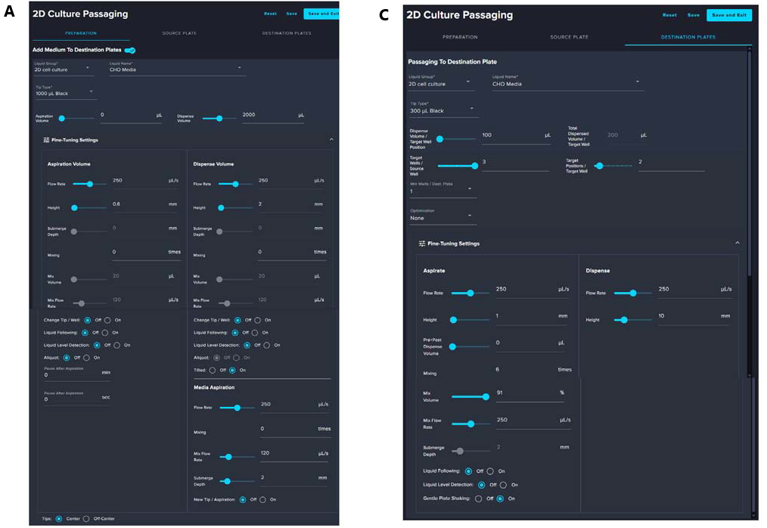Click Aspiration Volume Height 0.6 mm field
This screenshot has height=528, width=767.
pyautogui.click(x=144, y=206)
